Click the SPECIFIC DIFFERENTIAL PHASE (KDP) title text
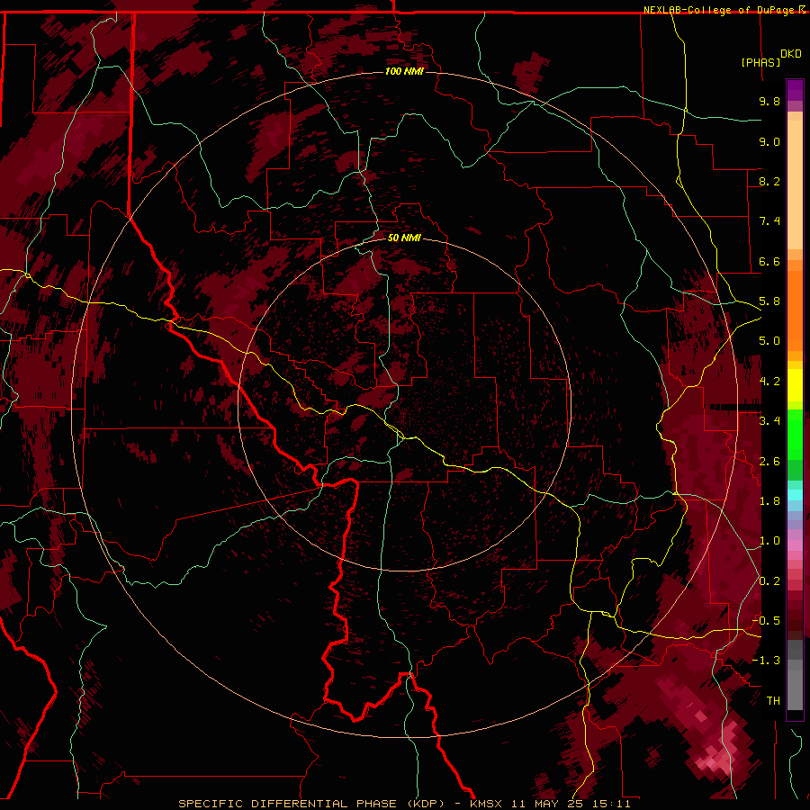810x810 pixels. coord(311,804)
